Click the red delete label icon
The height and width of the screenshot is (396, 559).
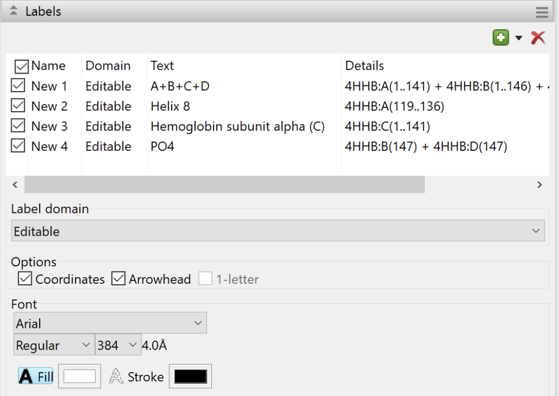pos(538,38)
